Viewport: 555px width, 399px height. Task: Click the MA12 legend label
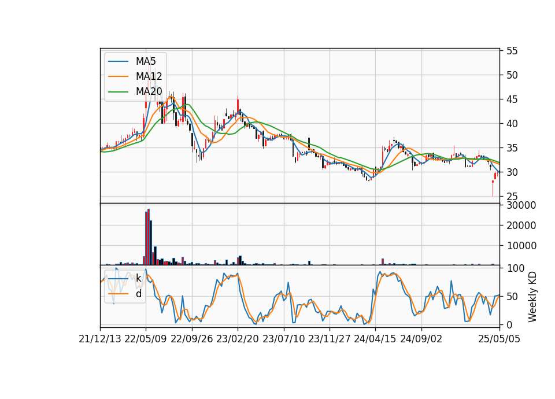pyautogui.click(x=149, y=76)
